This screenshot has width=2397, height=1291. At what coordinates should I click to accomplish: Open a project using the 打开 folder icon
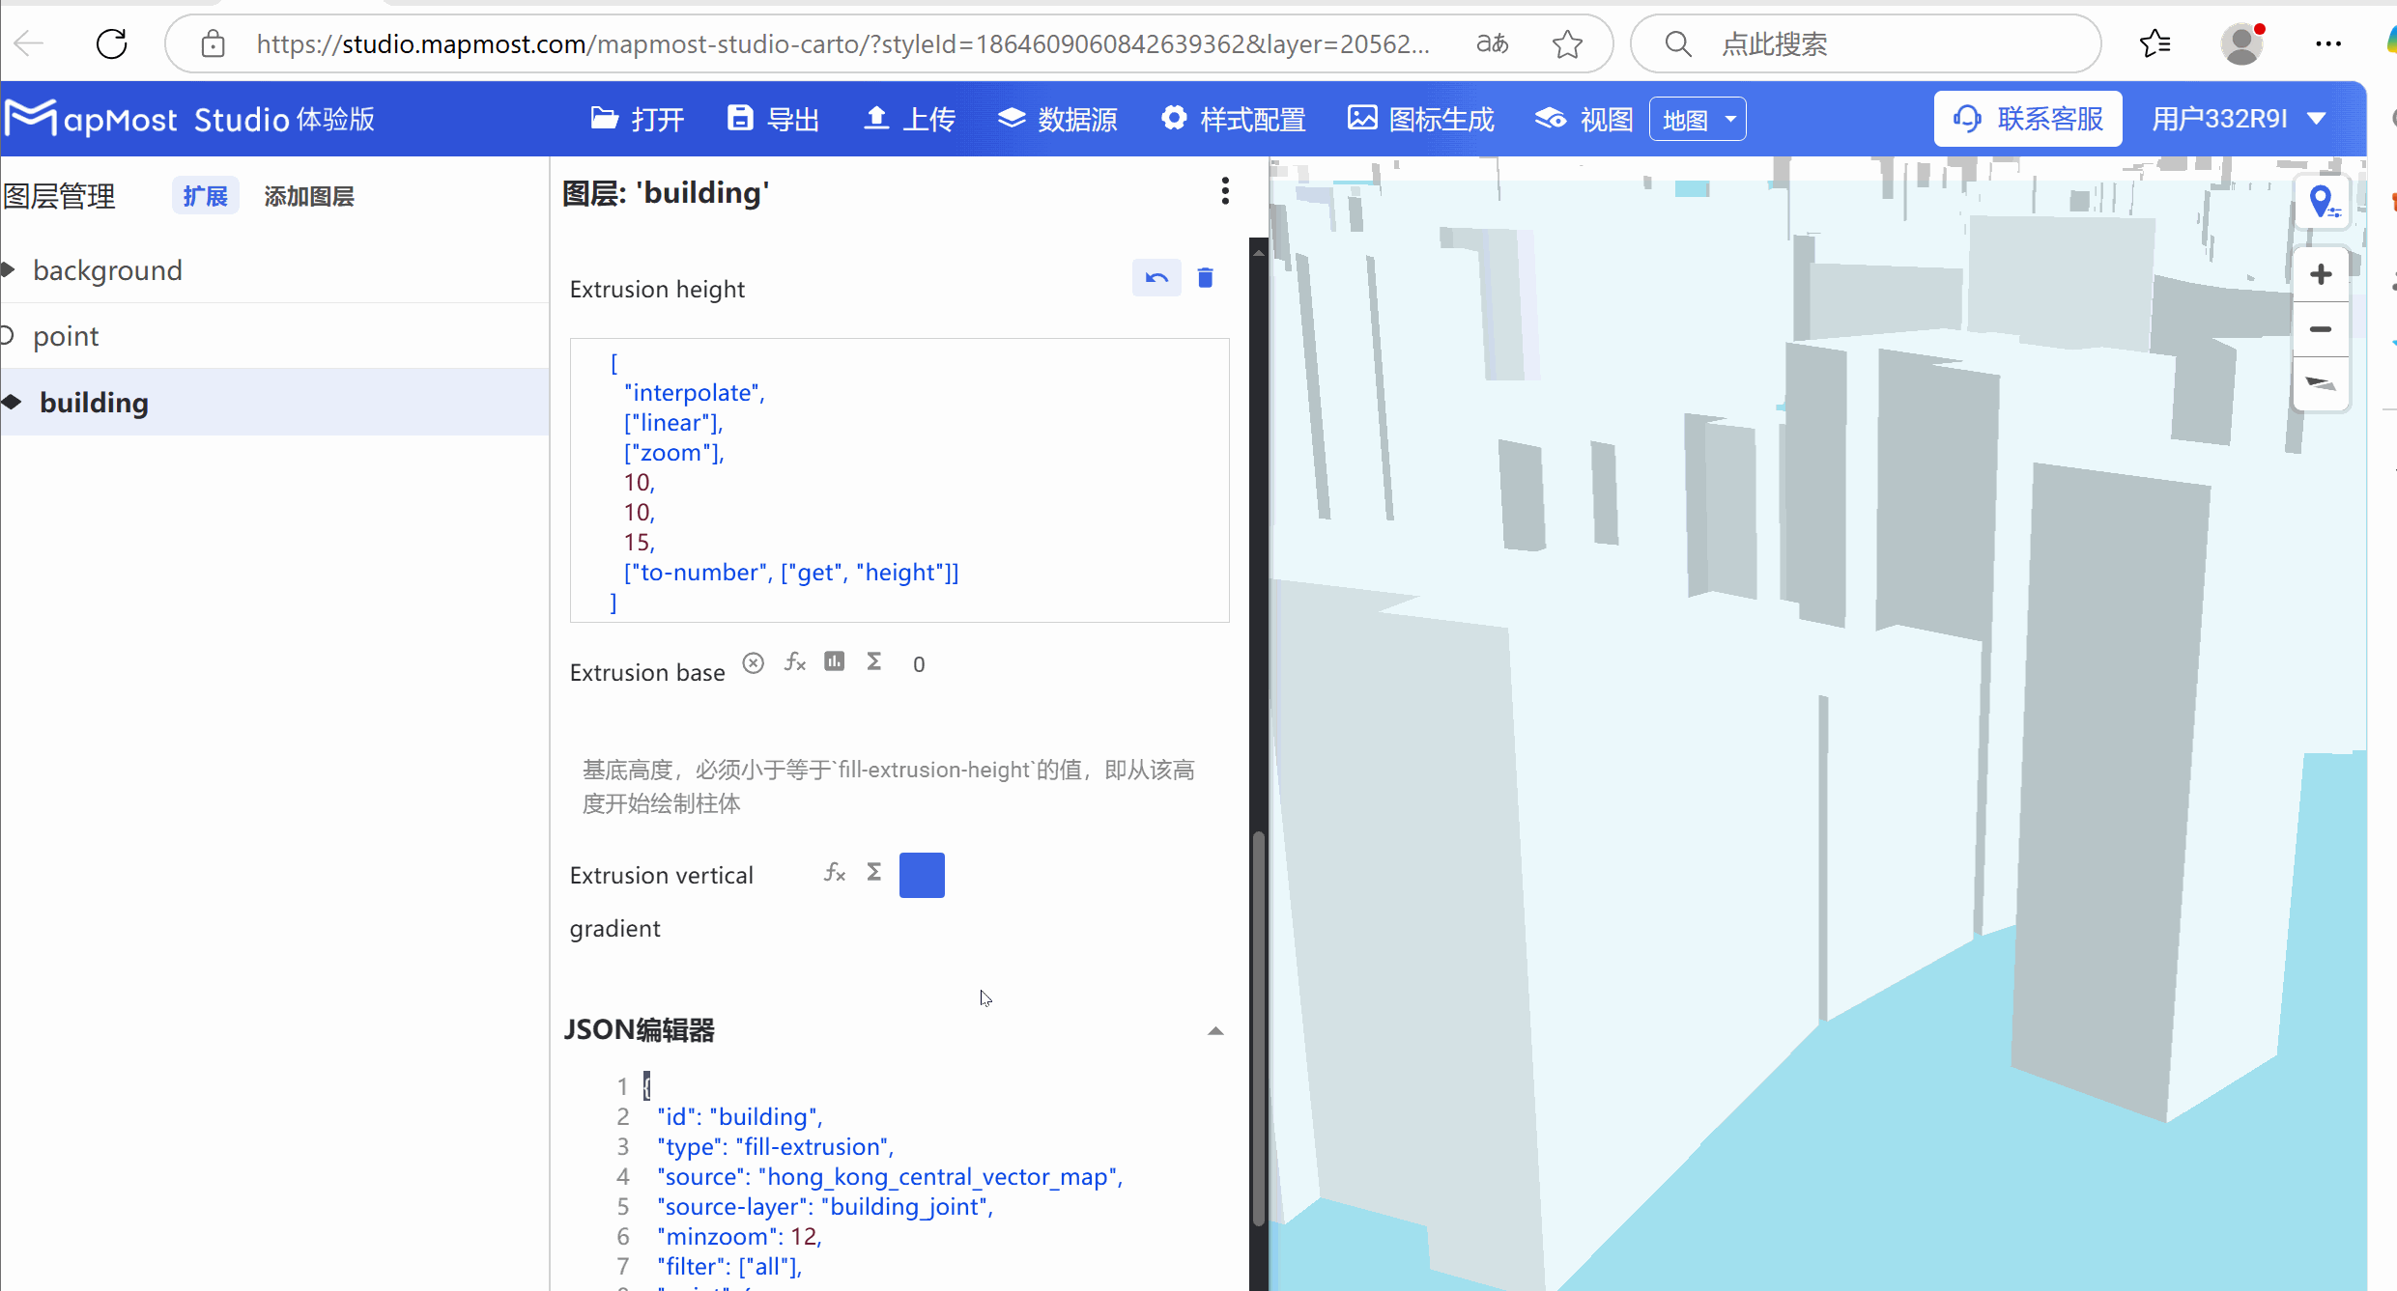tap(635, 118)
